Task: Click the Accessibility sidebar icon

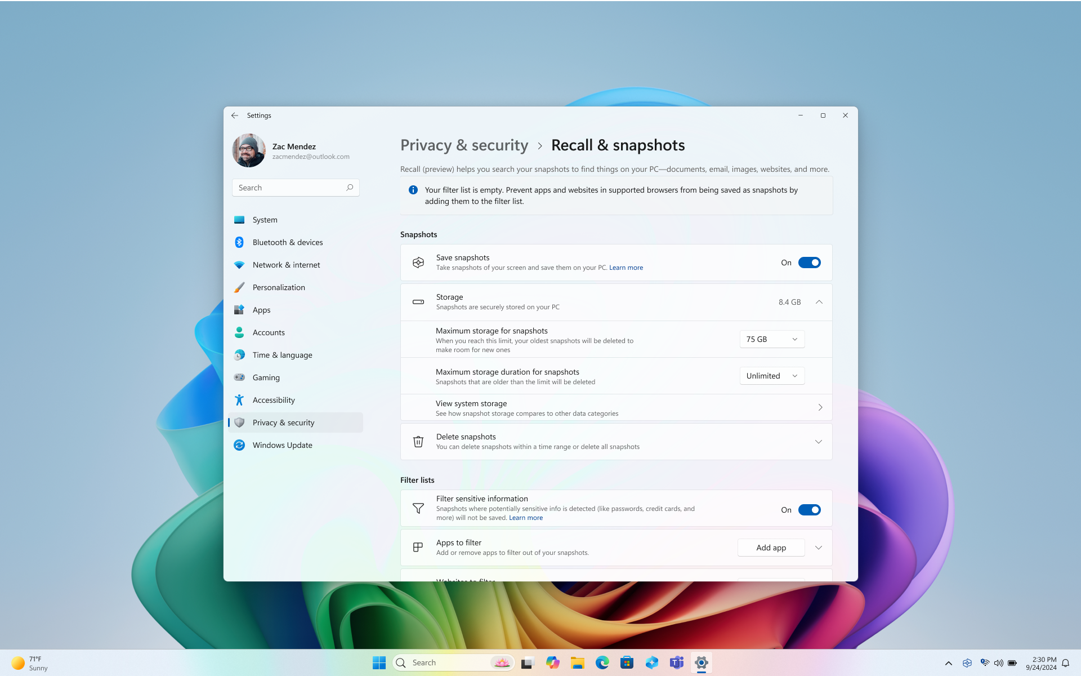Action: (240, 399)
